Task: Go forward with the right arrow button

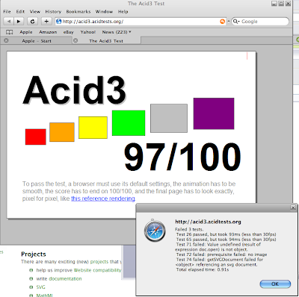Action: [19, 22]
